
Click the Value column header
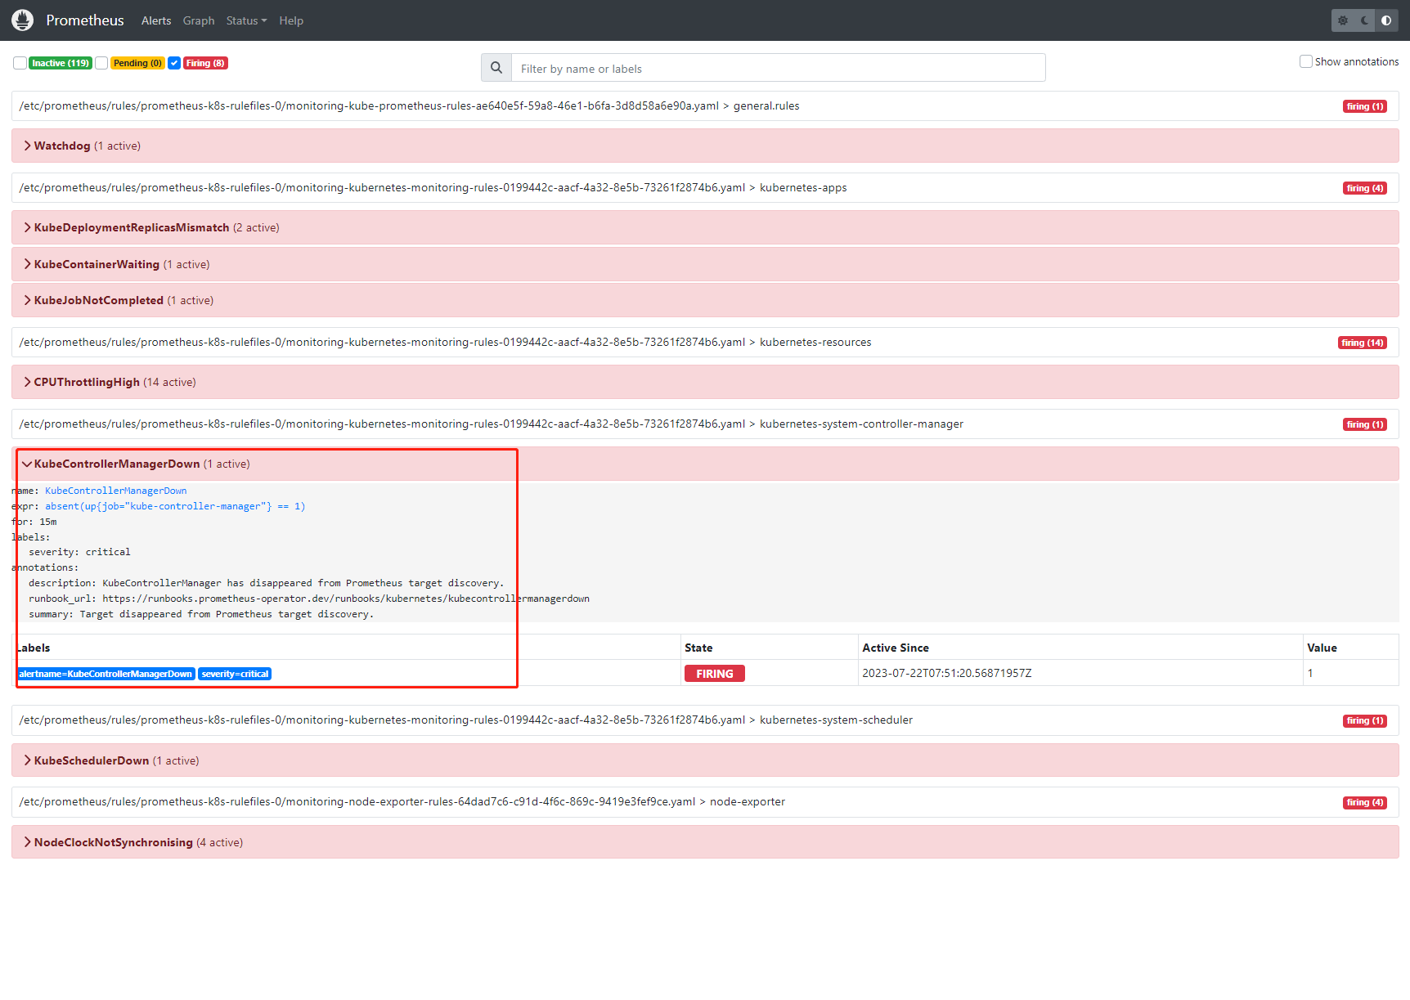(x=1322, y=648)
